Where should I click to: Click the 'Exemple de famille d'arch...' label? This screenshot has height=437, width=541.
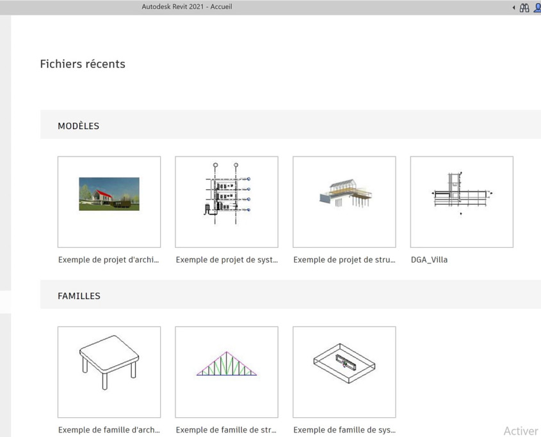pos(109,430)
